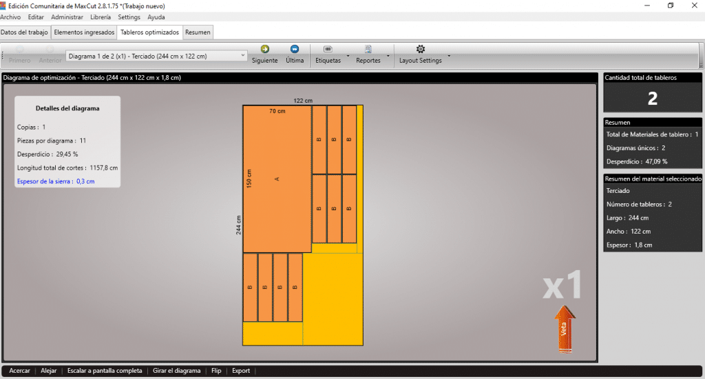Click Largo: 244 cm text

pyautogui.click(x=627, y=217)
